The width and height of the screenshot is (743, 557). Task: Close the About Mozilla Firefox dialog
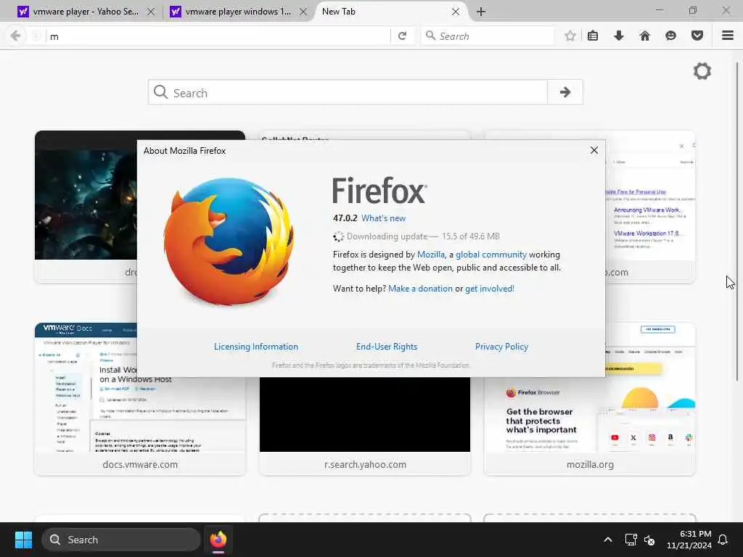coord(594,150)
